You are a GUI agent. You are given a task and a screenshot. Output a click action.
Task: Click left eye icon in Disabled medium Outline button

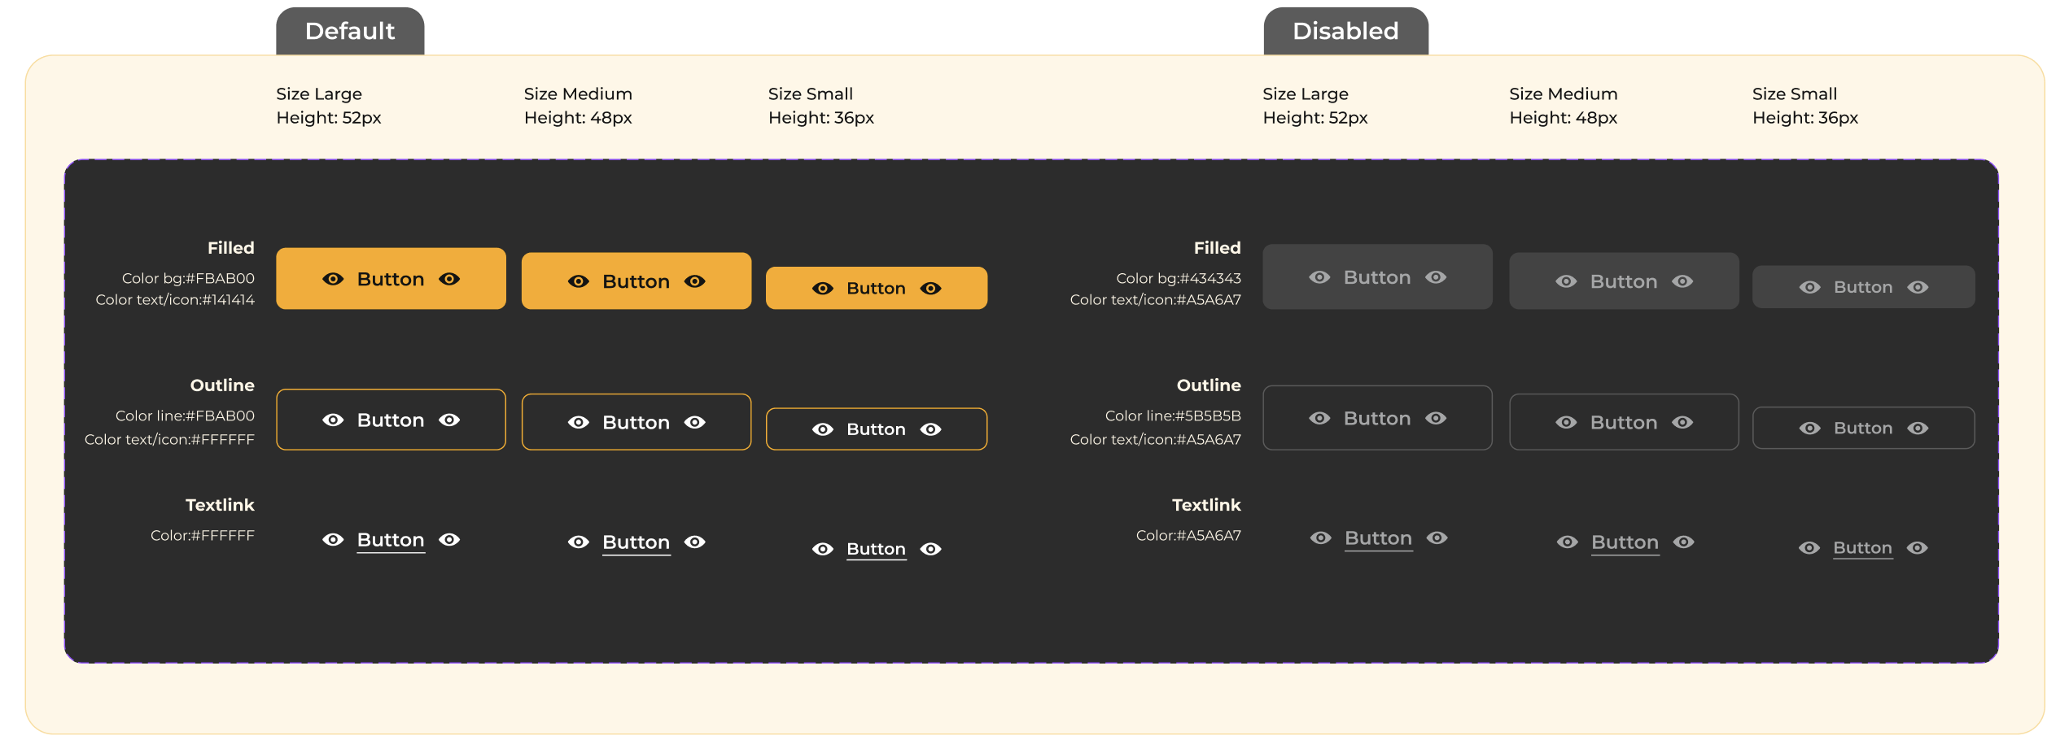[1566, 422]
